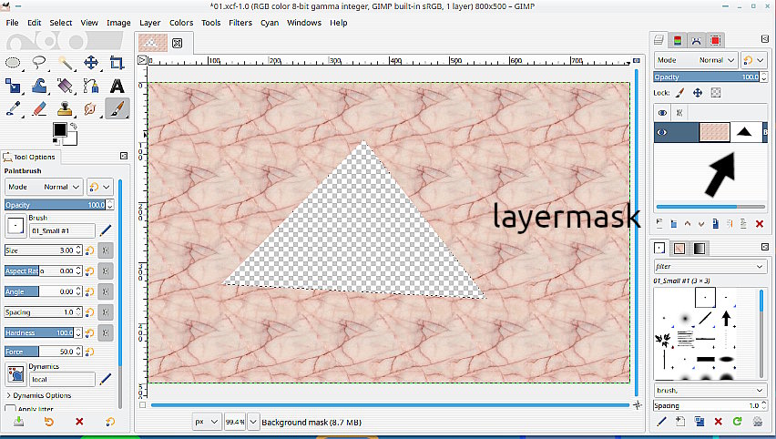The width and height of the screenshot is (776, 439).
Task: Toggle Aspect Ratio link button
Action: click(x=106, y=271)
